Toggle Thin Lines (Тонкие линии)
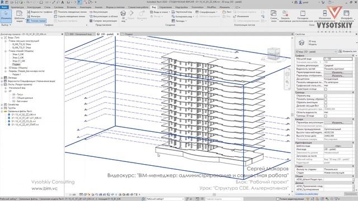Image resolution: width=358 pixels, height=201 pixels. tap(36, 21)
